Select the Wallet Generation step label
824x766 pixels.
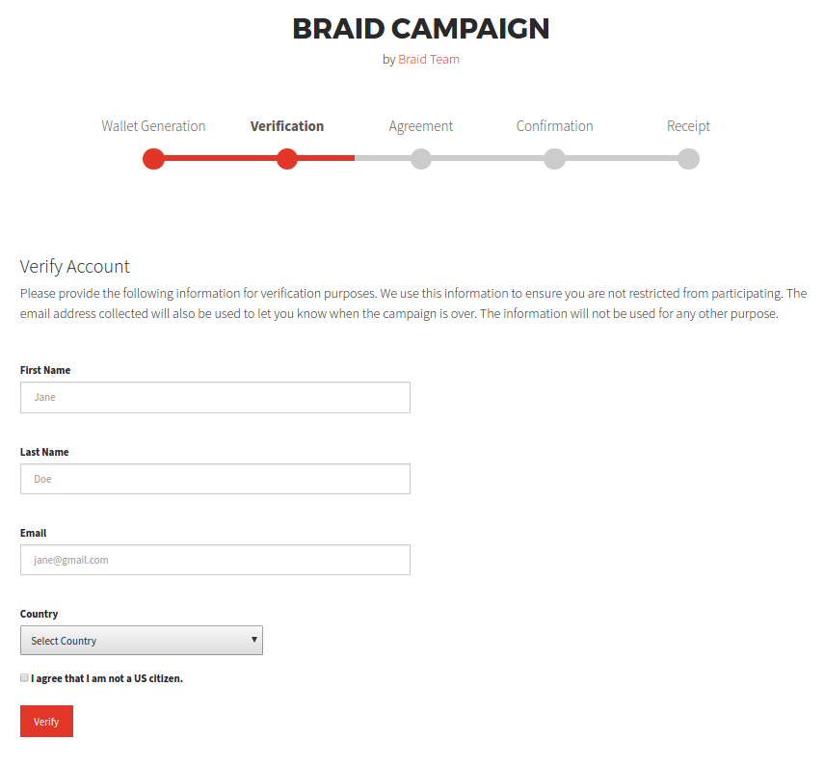coord(153,126)
